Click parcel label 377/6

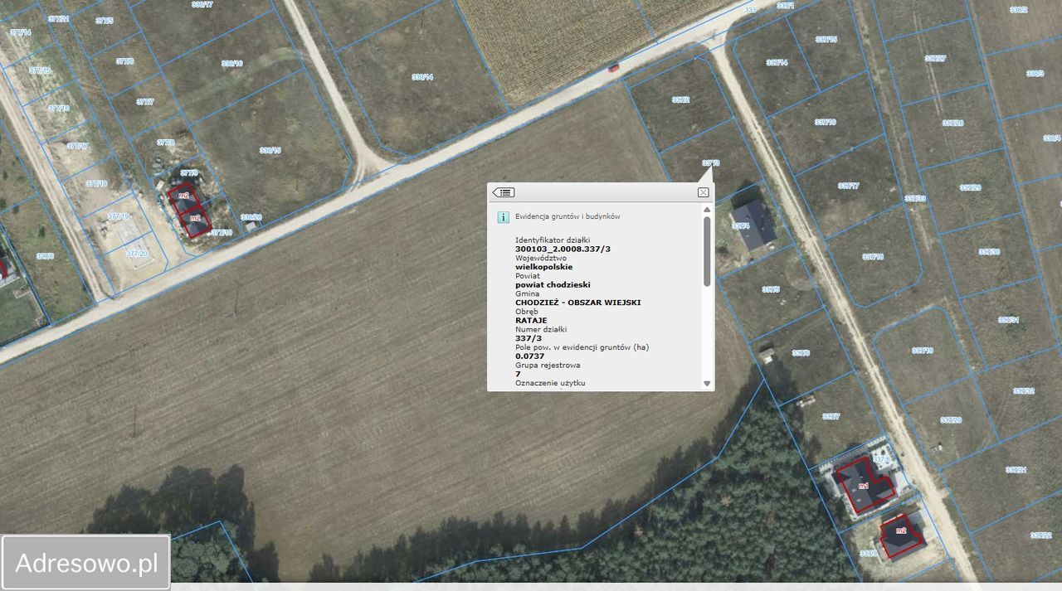click(x=124, y=61)
